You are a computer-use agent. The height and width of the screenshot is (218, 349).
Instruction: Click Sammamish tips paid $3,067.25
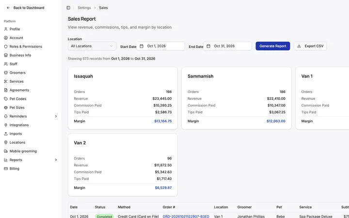click(277, 112)
